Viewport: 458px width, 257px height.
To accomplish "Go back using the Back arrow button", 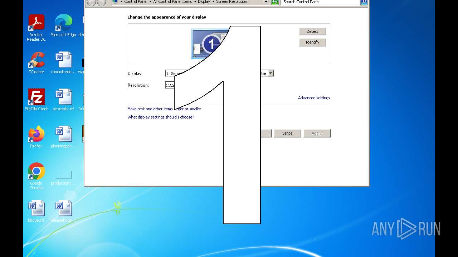I will click(91, 2).
